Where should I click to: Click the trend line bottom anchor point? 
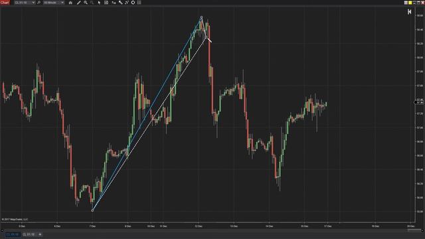(x=92, y=210)
